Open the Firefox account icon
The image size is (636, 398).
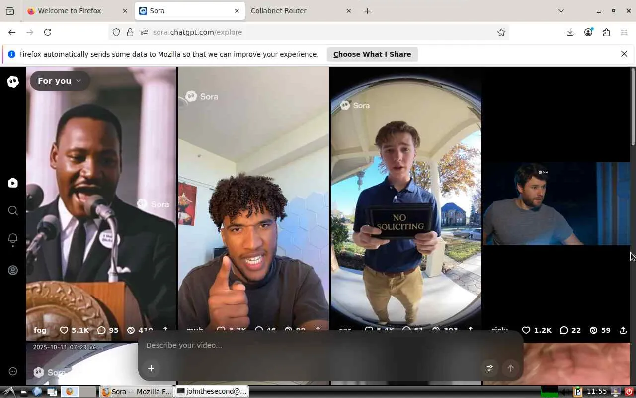(588, 32)
